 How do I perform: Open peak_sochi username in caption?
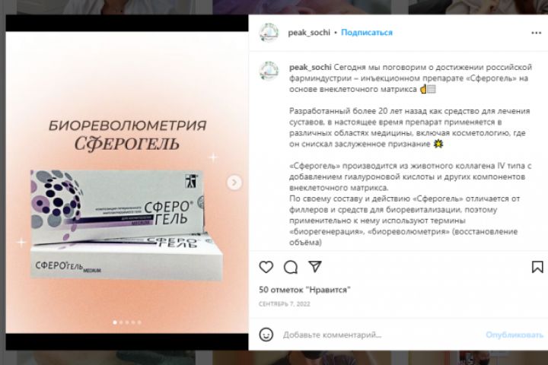pos(311,67)
